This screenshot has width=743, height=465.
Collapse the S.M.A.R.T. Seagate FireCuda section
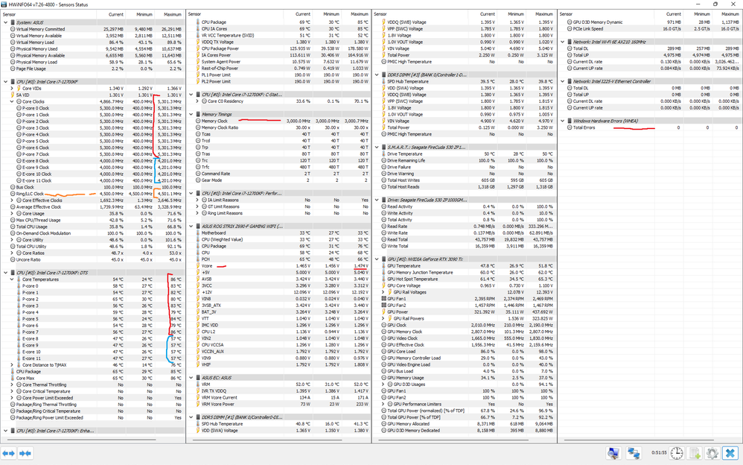377,147
